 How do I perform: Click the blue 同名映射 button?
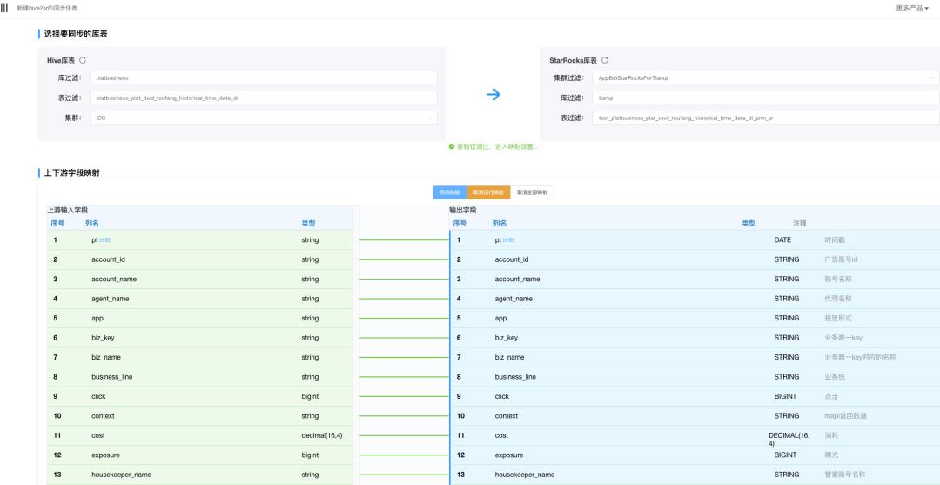[450, 192]
